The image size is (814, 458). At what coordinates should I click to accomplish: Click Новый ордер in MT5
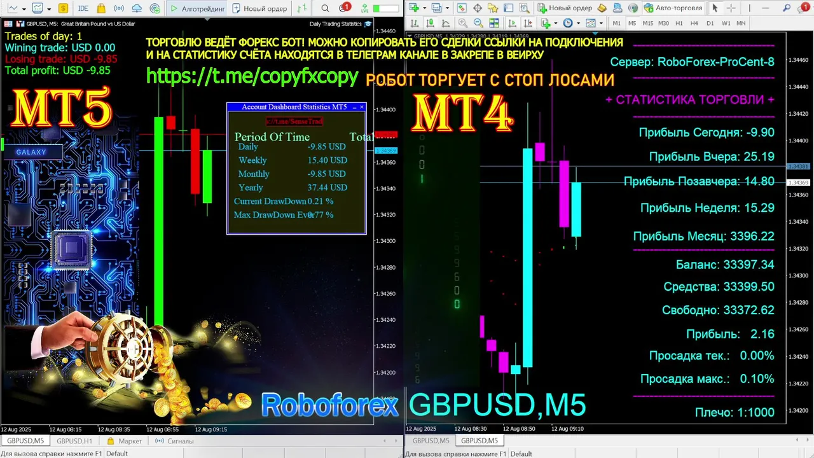[x=259, y=8]
